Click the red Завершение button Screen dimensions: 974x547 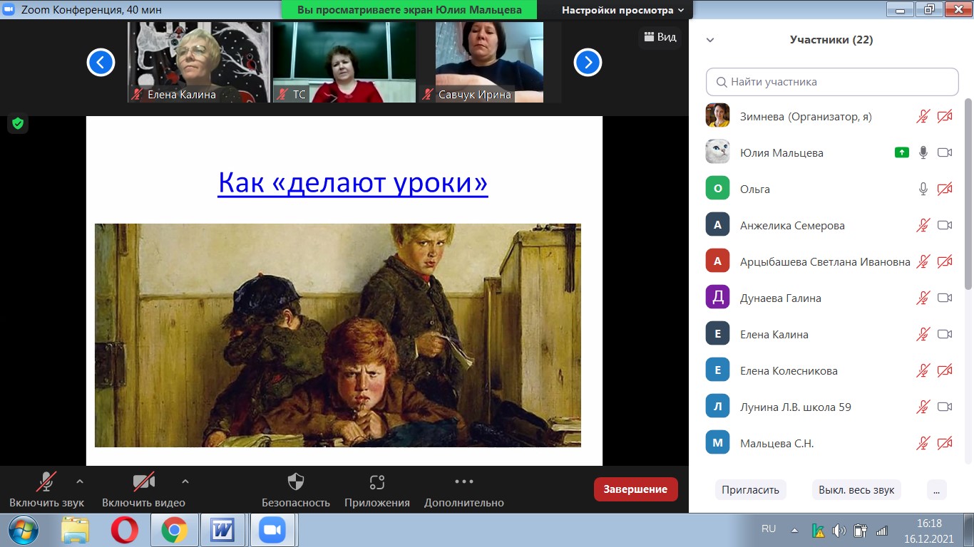tap(635, 489)
